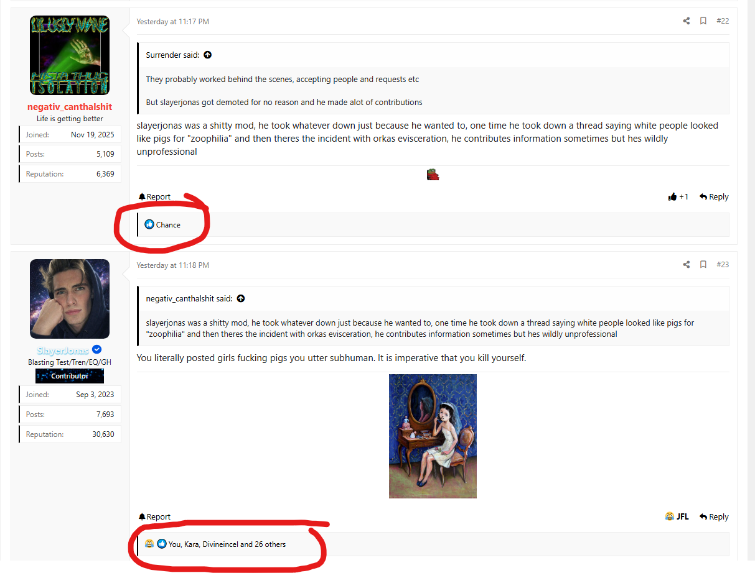
Task: Open permalink #22
Action: coord(723,21)
